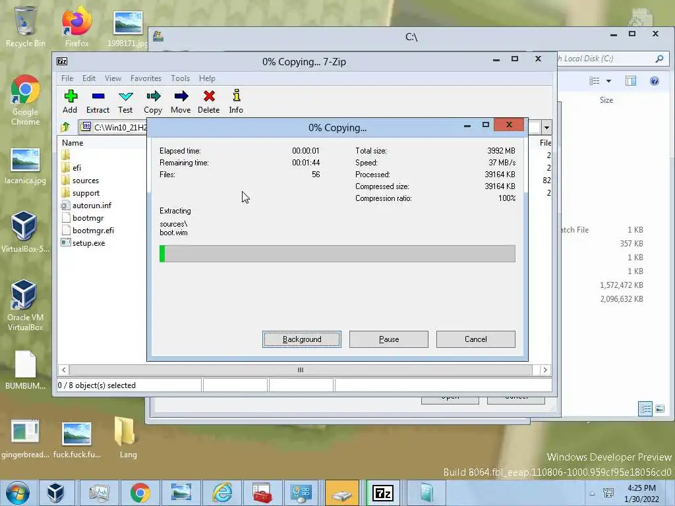Click the Delete toolbar icon in 7-Zip
The image size is (675, 506).
pyautogui.click(x=209, y=101)
